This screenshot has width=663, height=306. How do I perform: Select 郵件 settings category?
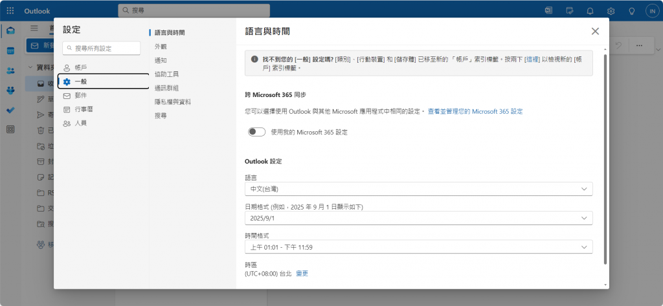point(103,96)
